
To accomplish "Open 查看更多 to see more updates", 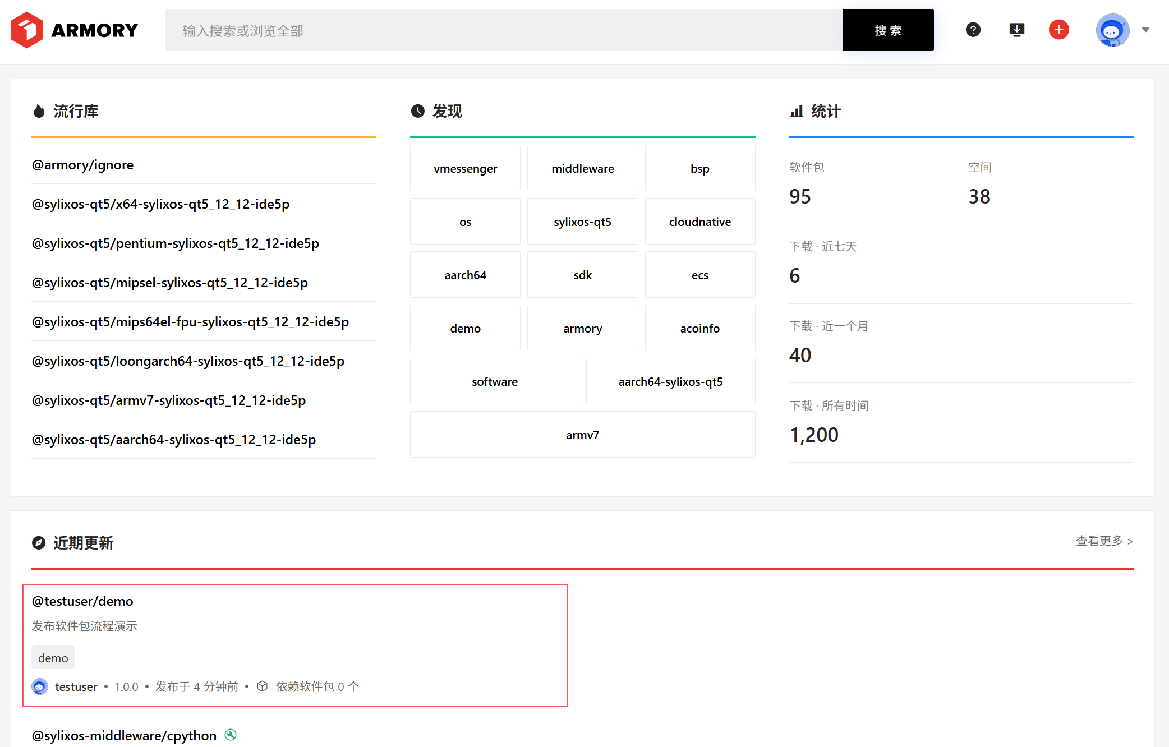I will click(x=1104, y=541).
